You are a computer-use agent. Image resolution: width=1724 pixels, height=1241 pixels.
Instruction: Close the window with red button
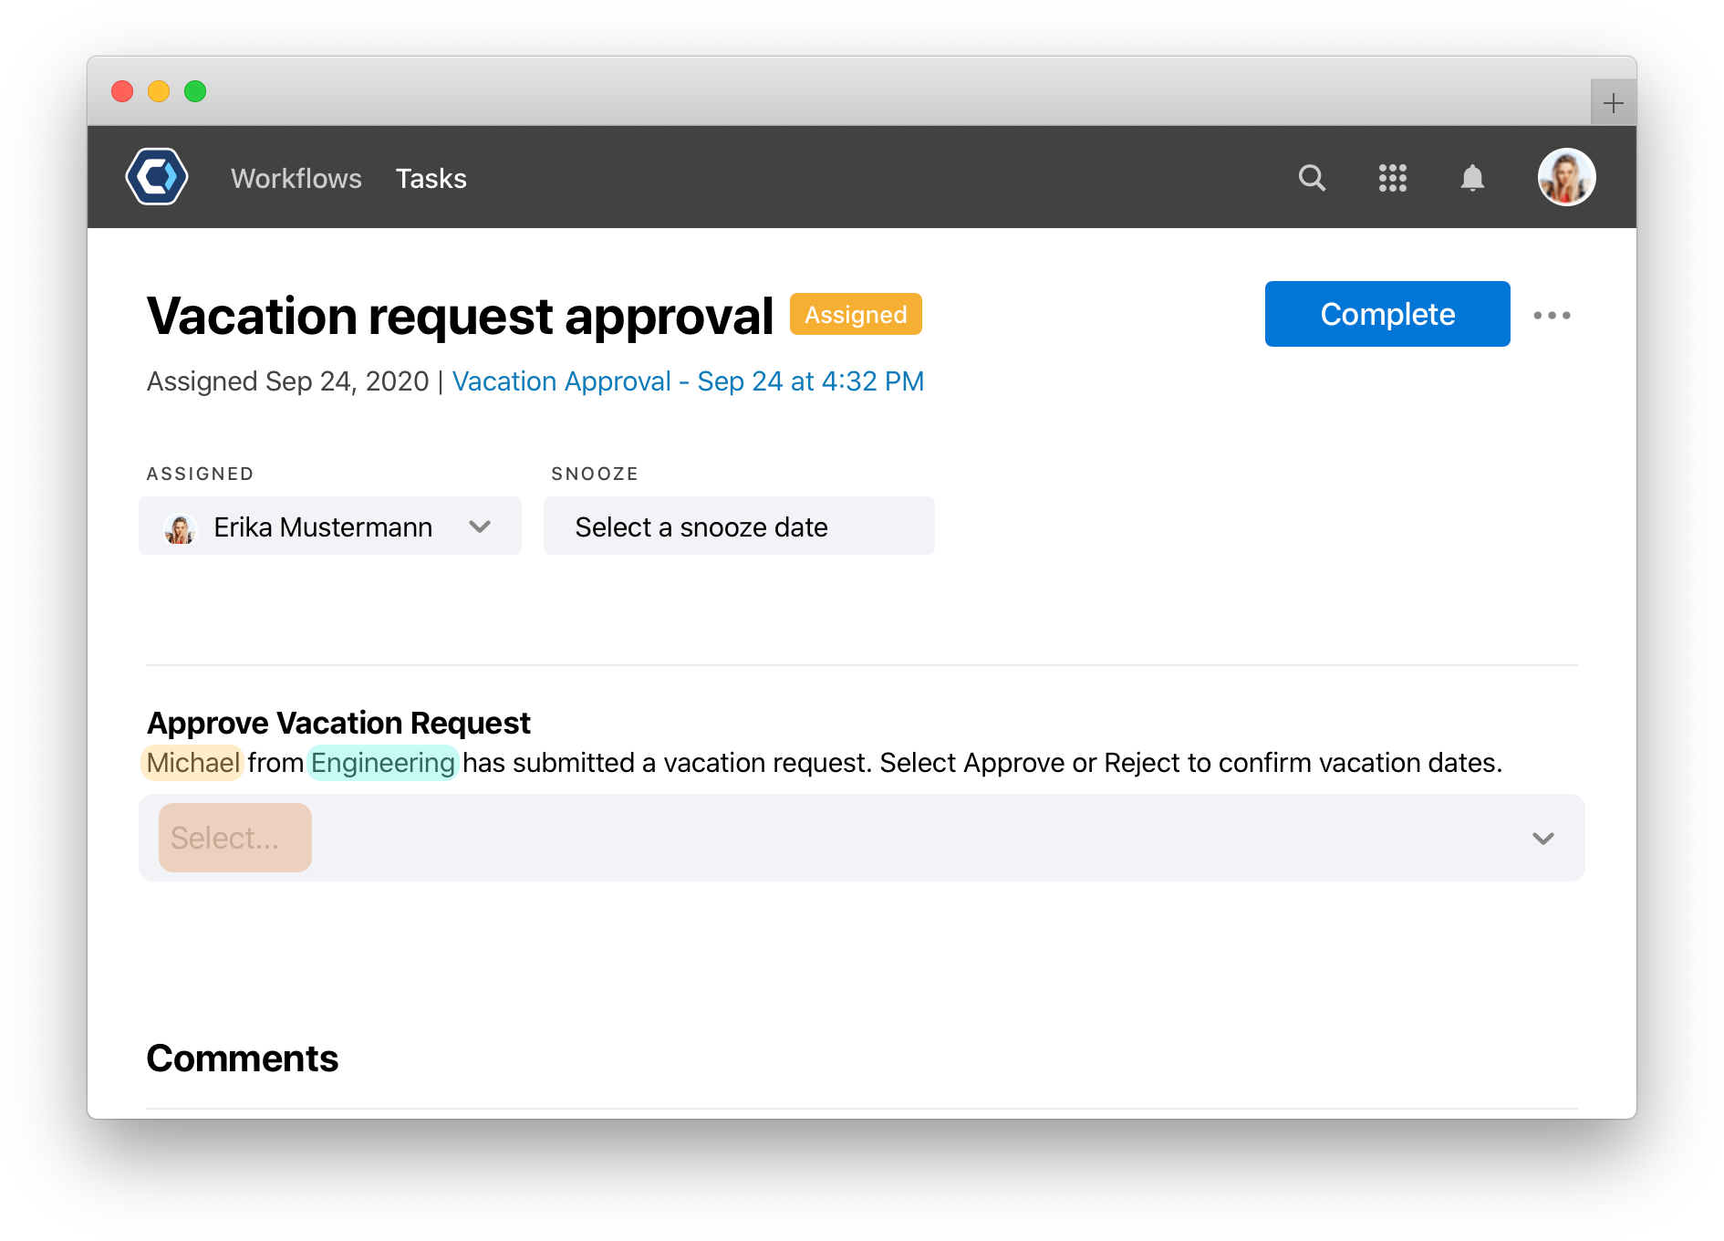(122, 91)
